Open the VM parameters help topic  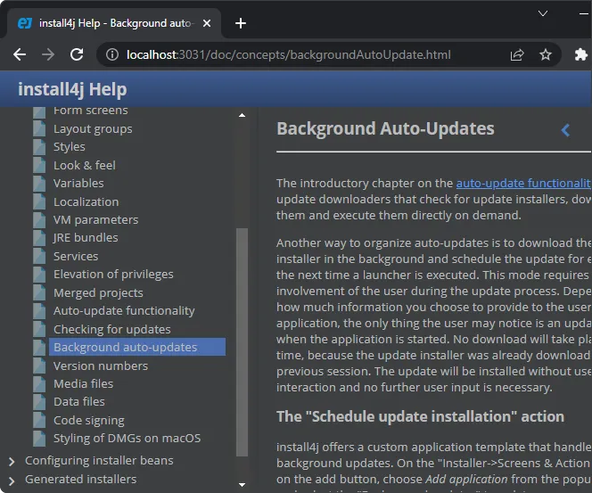click(x=96, y=219)
